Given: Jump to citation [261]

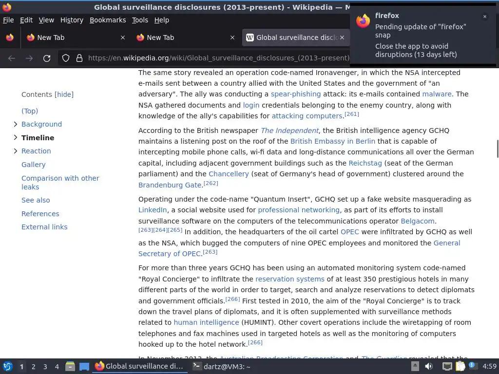Looking at the screenshot, I should 352,114.
